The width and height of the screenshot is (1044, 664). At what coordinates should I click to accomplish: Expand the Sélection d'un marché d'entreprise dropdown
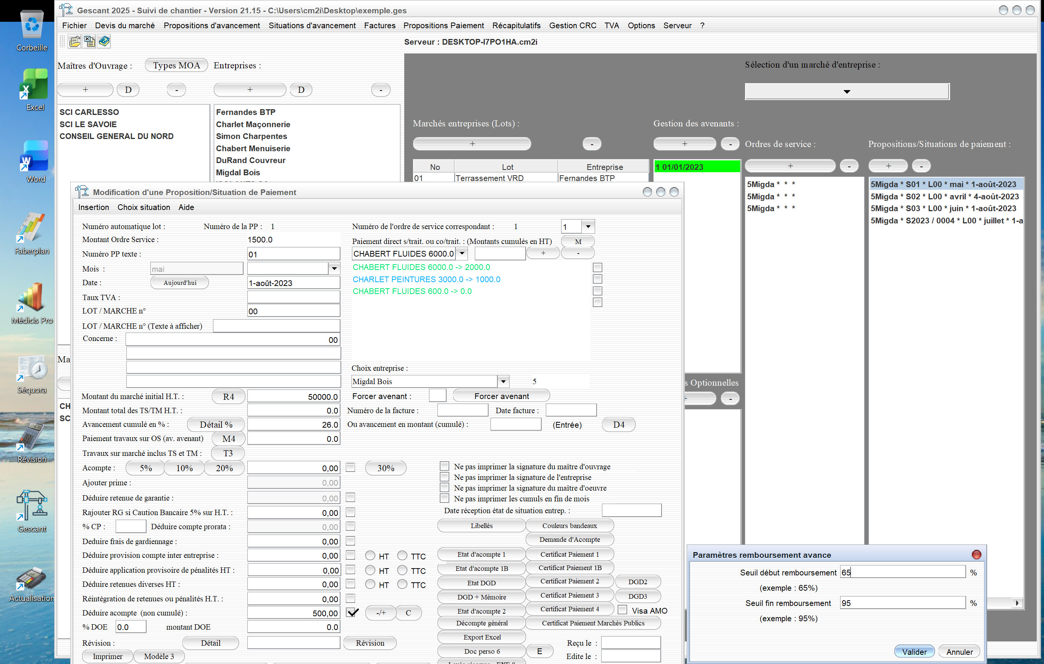[x=846, y=92]
